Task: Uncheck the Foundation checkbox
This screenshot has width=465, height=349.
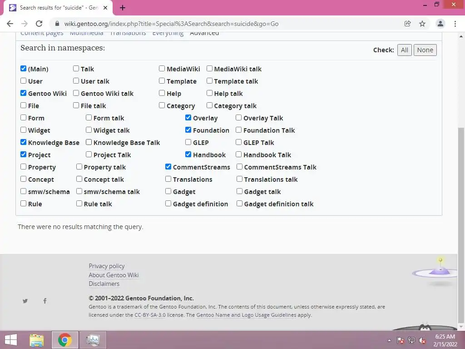Action: tap(188, 130)
